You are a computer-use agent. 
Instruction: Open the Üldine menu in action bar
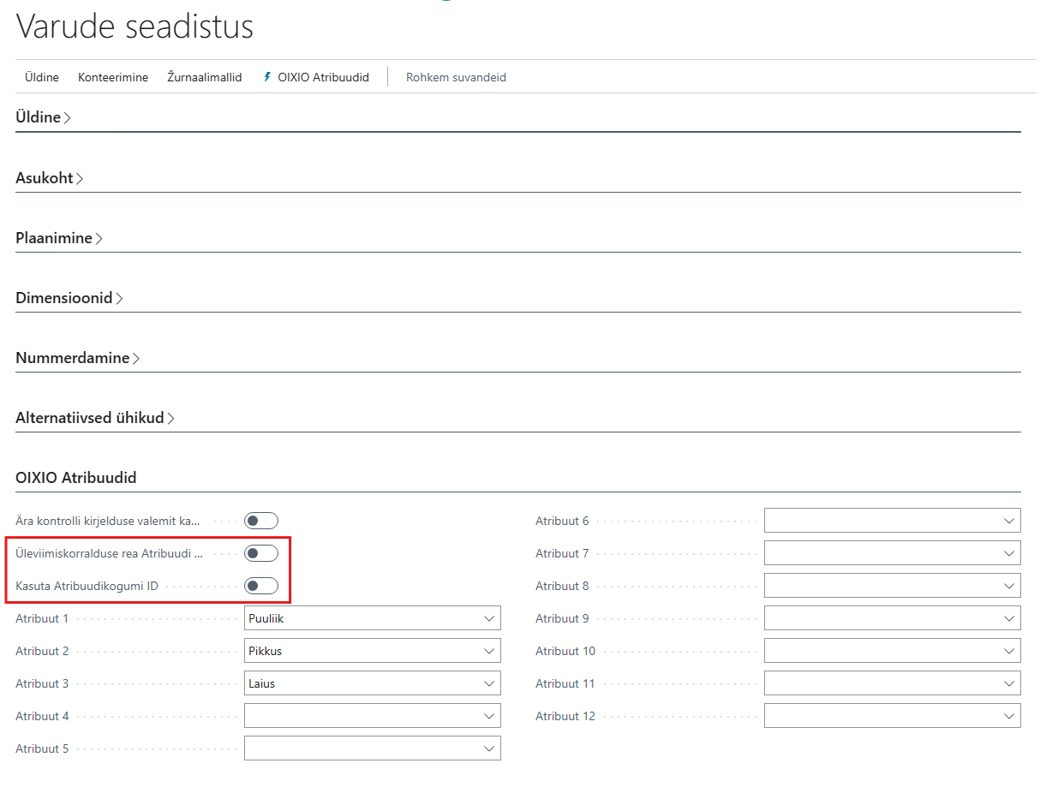click(x=42, y=77)
